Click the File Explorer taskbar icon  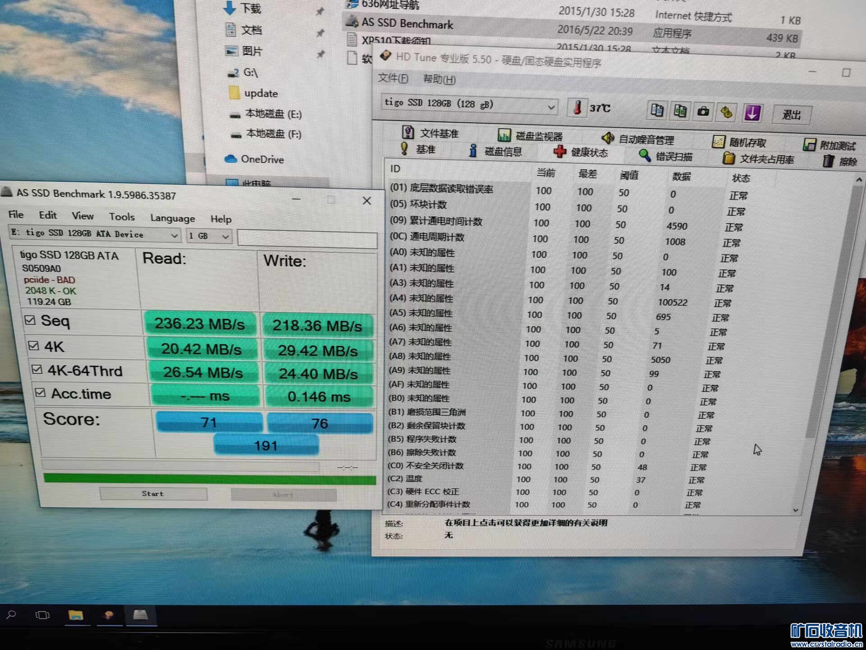75,615
